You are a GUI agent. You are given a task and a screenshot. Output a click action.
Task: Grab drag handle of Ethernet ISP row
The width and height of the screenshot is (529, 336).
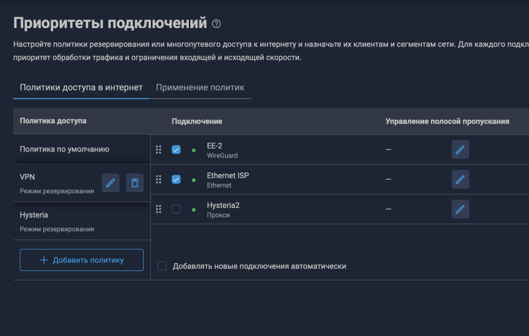(159, 179)
